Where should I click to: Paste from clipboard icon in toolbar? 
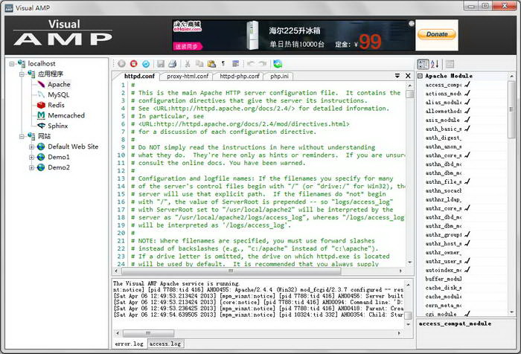tap(211, 64)
